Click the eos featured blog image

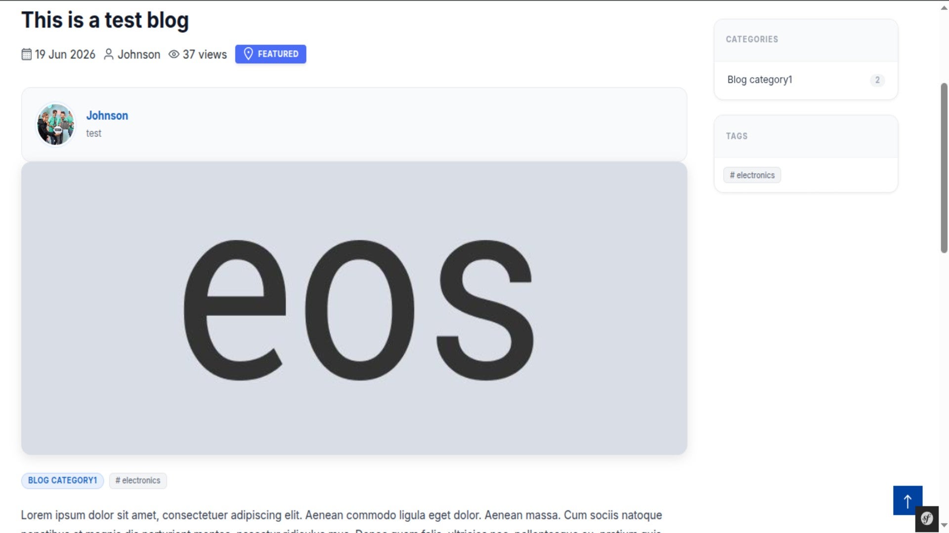point(354,308)
